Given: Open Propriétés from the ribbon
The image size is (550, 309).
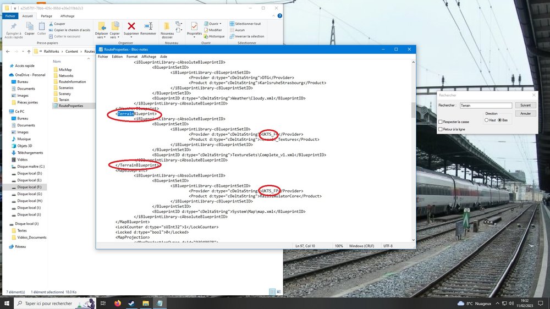Looking at the screenshot, I should 194,26.
